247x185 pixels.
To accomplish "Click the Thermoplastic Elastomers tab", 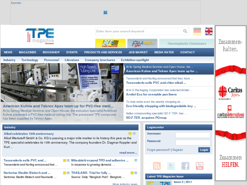I will pyautogui.click(x=187, y=43).
